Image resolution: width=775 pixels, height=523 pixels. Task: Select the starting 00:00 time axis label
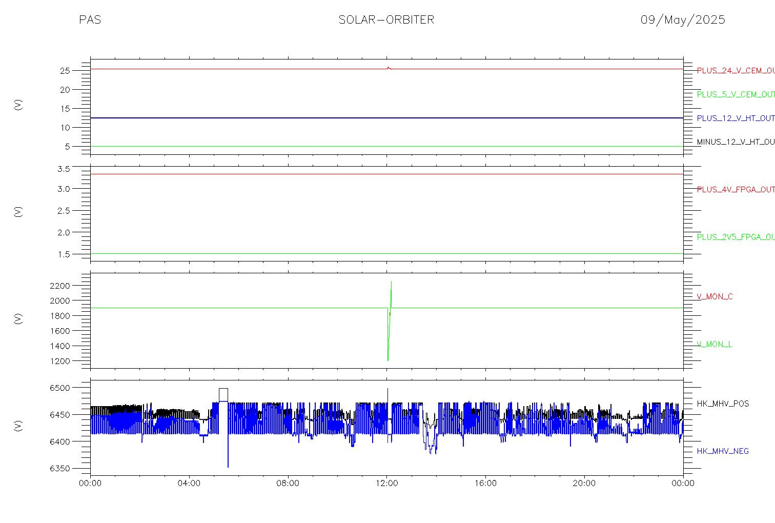[x=91, y=484]
